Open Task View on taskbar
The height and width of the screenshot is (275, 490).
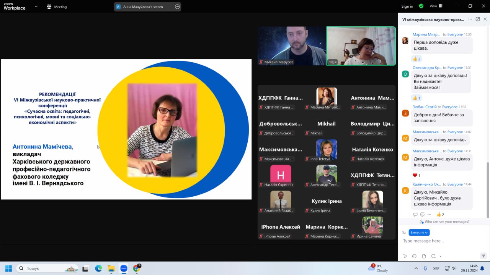[x=85, y=269]
